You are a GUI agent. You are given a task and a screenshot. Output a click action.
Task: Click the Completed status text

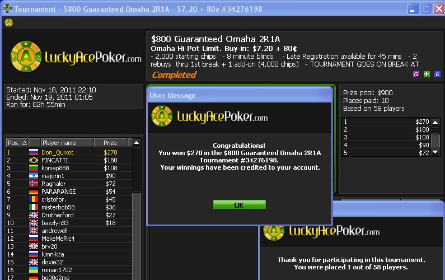[174, 74]
